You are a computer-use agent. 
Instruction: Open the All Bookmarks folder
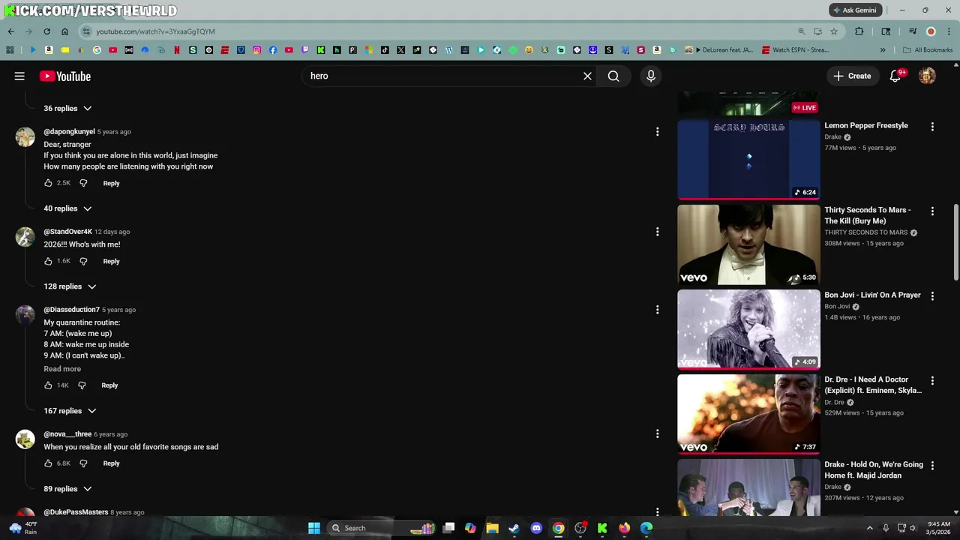click(928, 50)
